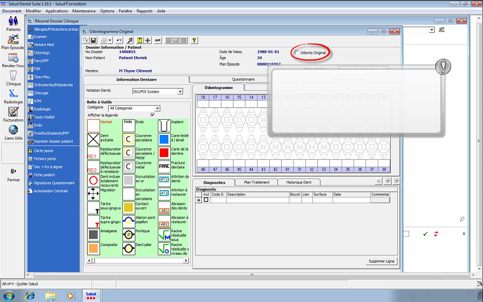Pick the blue Carie limitée swatch

point(164,139)
